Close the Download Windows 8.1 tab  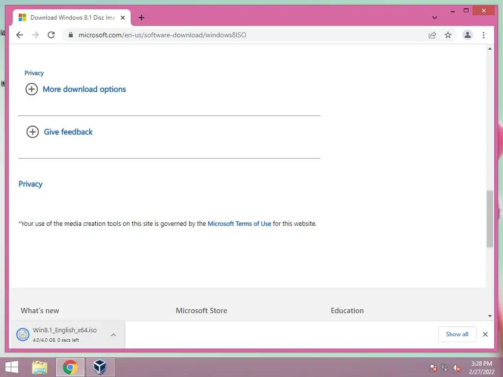coord(122,18)
